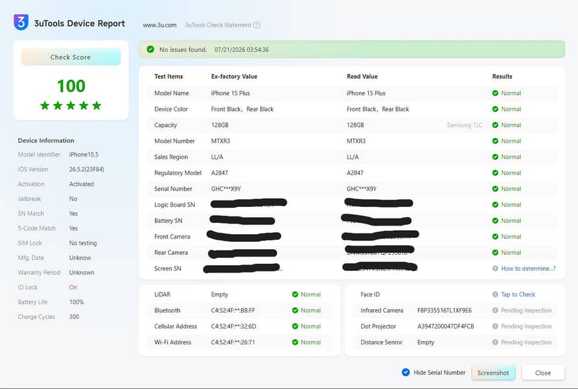The image size is (578, 389).
Task: Click the Mfg. Date Unknow value
Action: tap(80, 258)
